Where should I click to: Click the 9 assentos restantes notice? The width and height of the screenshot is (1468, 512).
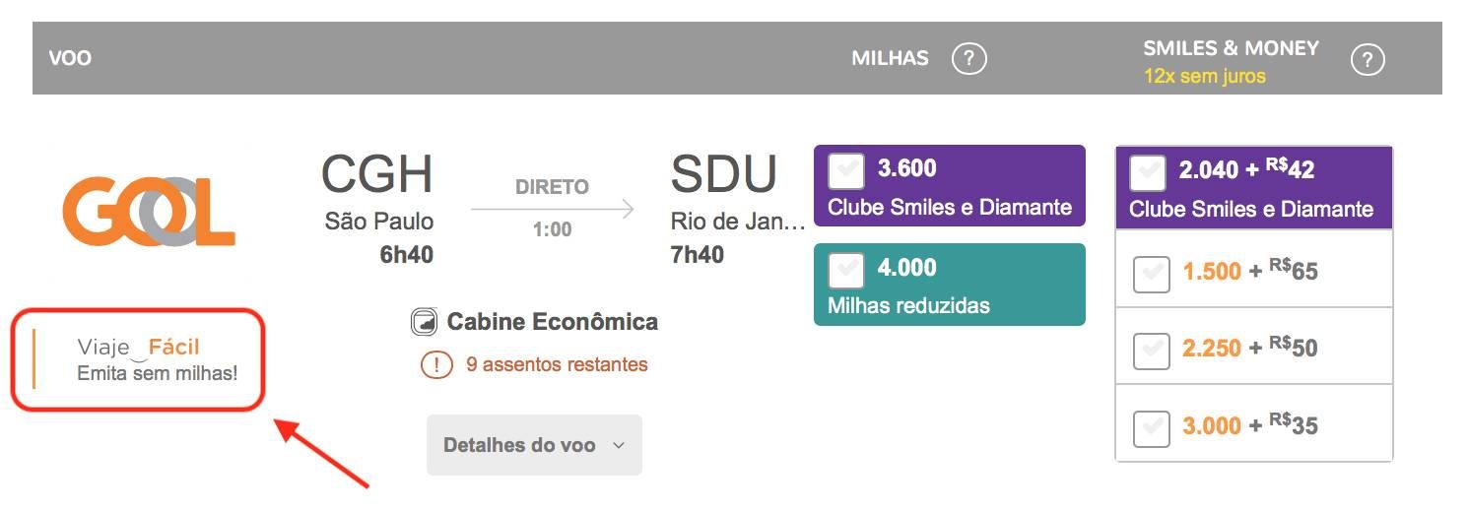click(557, 364)
